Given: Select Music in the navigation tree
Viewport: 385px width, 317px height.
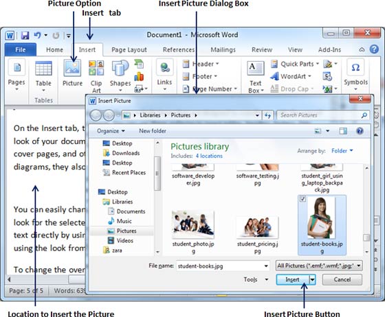Looking at the screenshot, I should point(120,221).
